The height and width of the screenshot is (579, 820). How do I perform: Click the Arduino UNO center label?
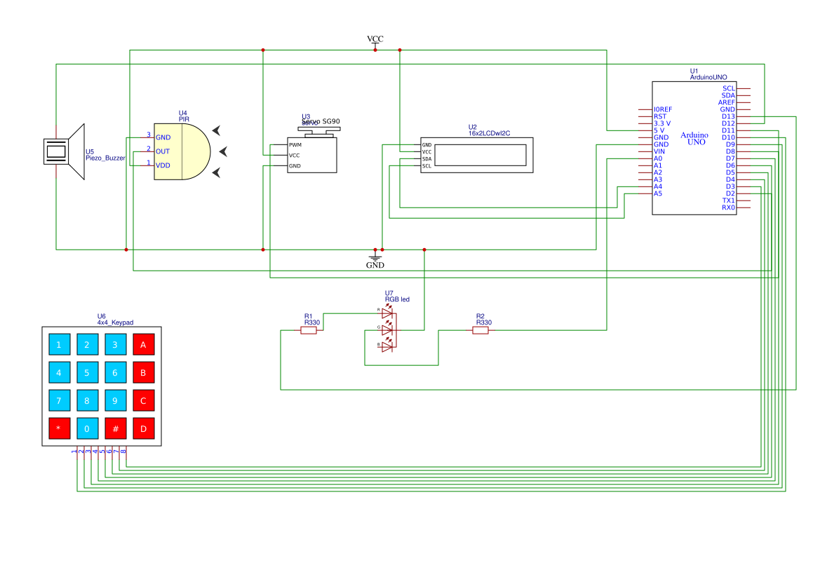tap(694, 139)
